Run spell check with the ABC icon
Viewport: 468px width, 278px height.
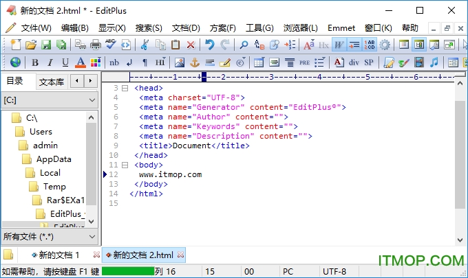tap(110, 45)
